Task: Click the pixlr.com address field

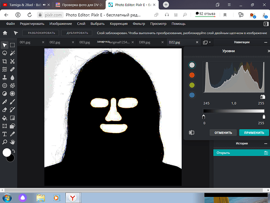Action: click(53, 15)
